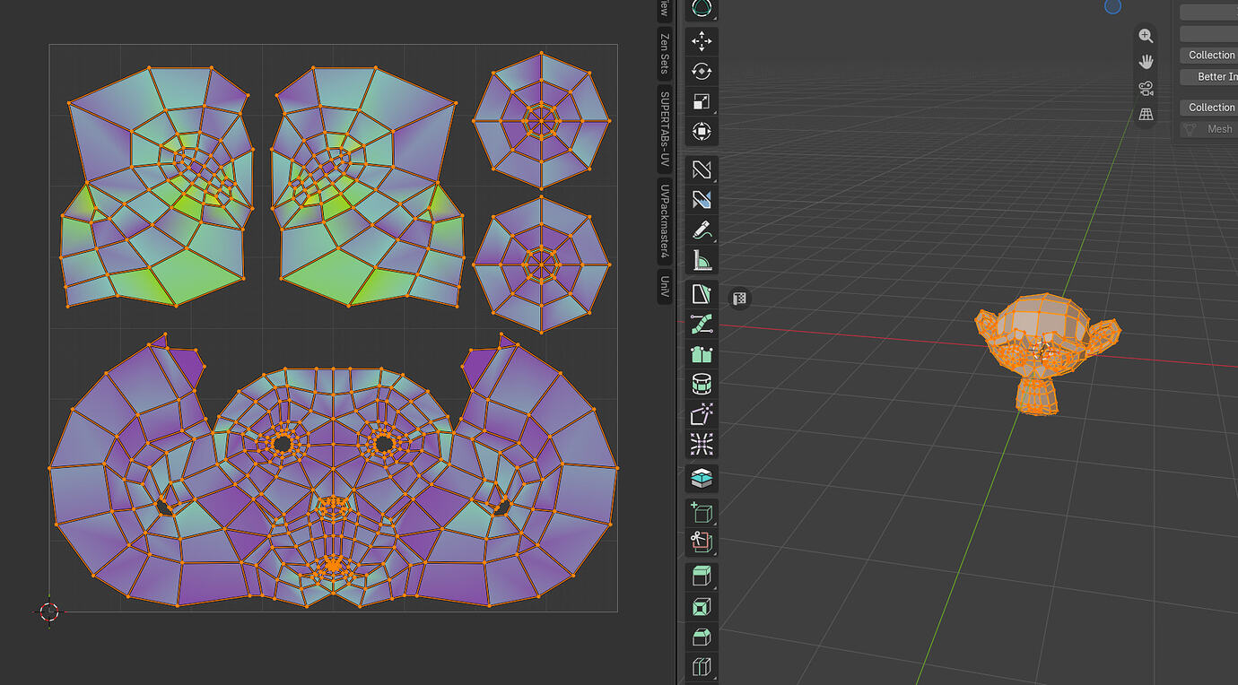Open the UniV sidebar tab
Screen dimensions: 1238x685
tap(665, 287)
